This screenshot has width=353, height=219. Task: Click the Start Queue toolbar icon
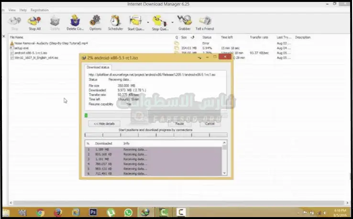(x=137, y=22)
